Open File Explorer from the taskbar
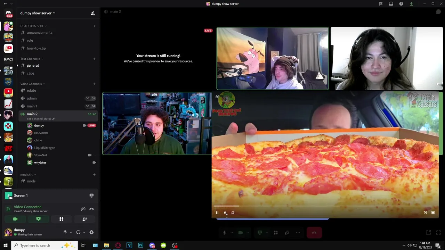 click(106, 245)
